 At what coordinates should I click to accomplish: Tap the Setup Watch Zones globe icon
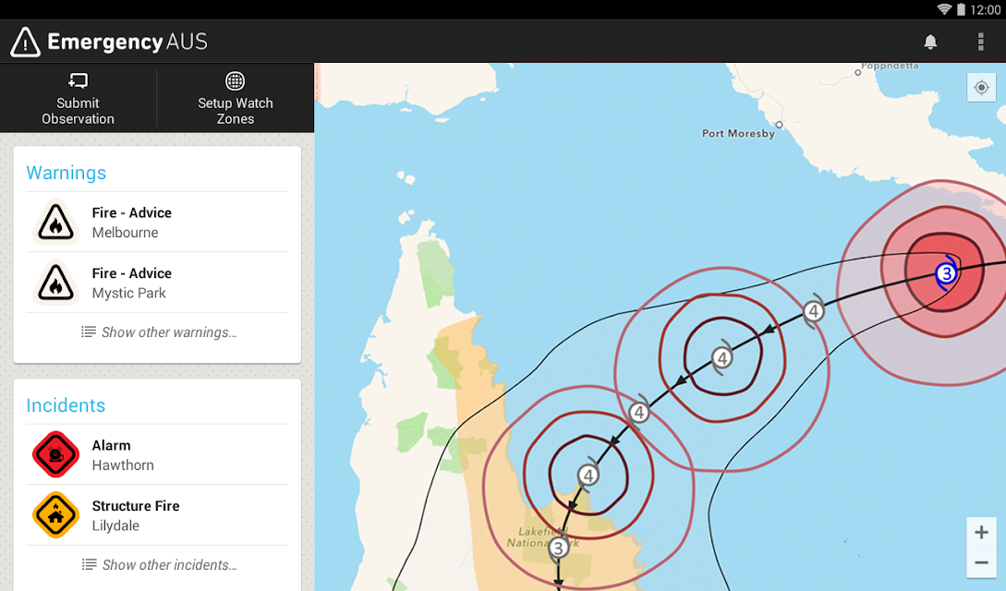pos(235,80)
